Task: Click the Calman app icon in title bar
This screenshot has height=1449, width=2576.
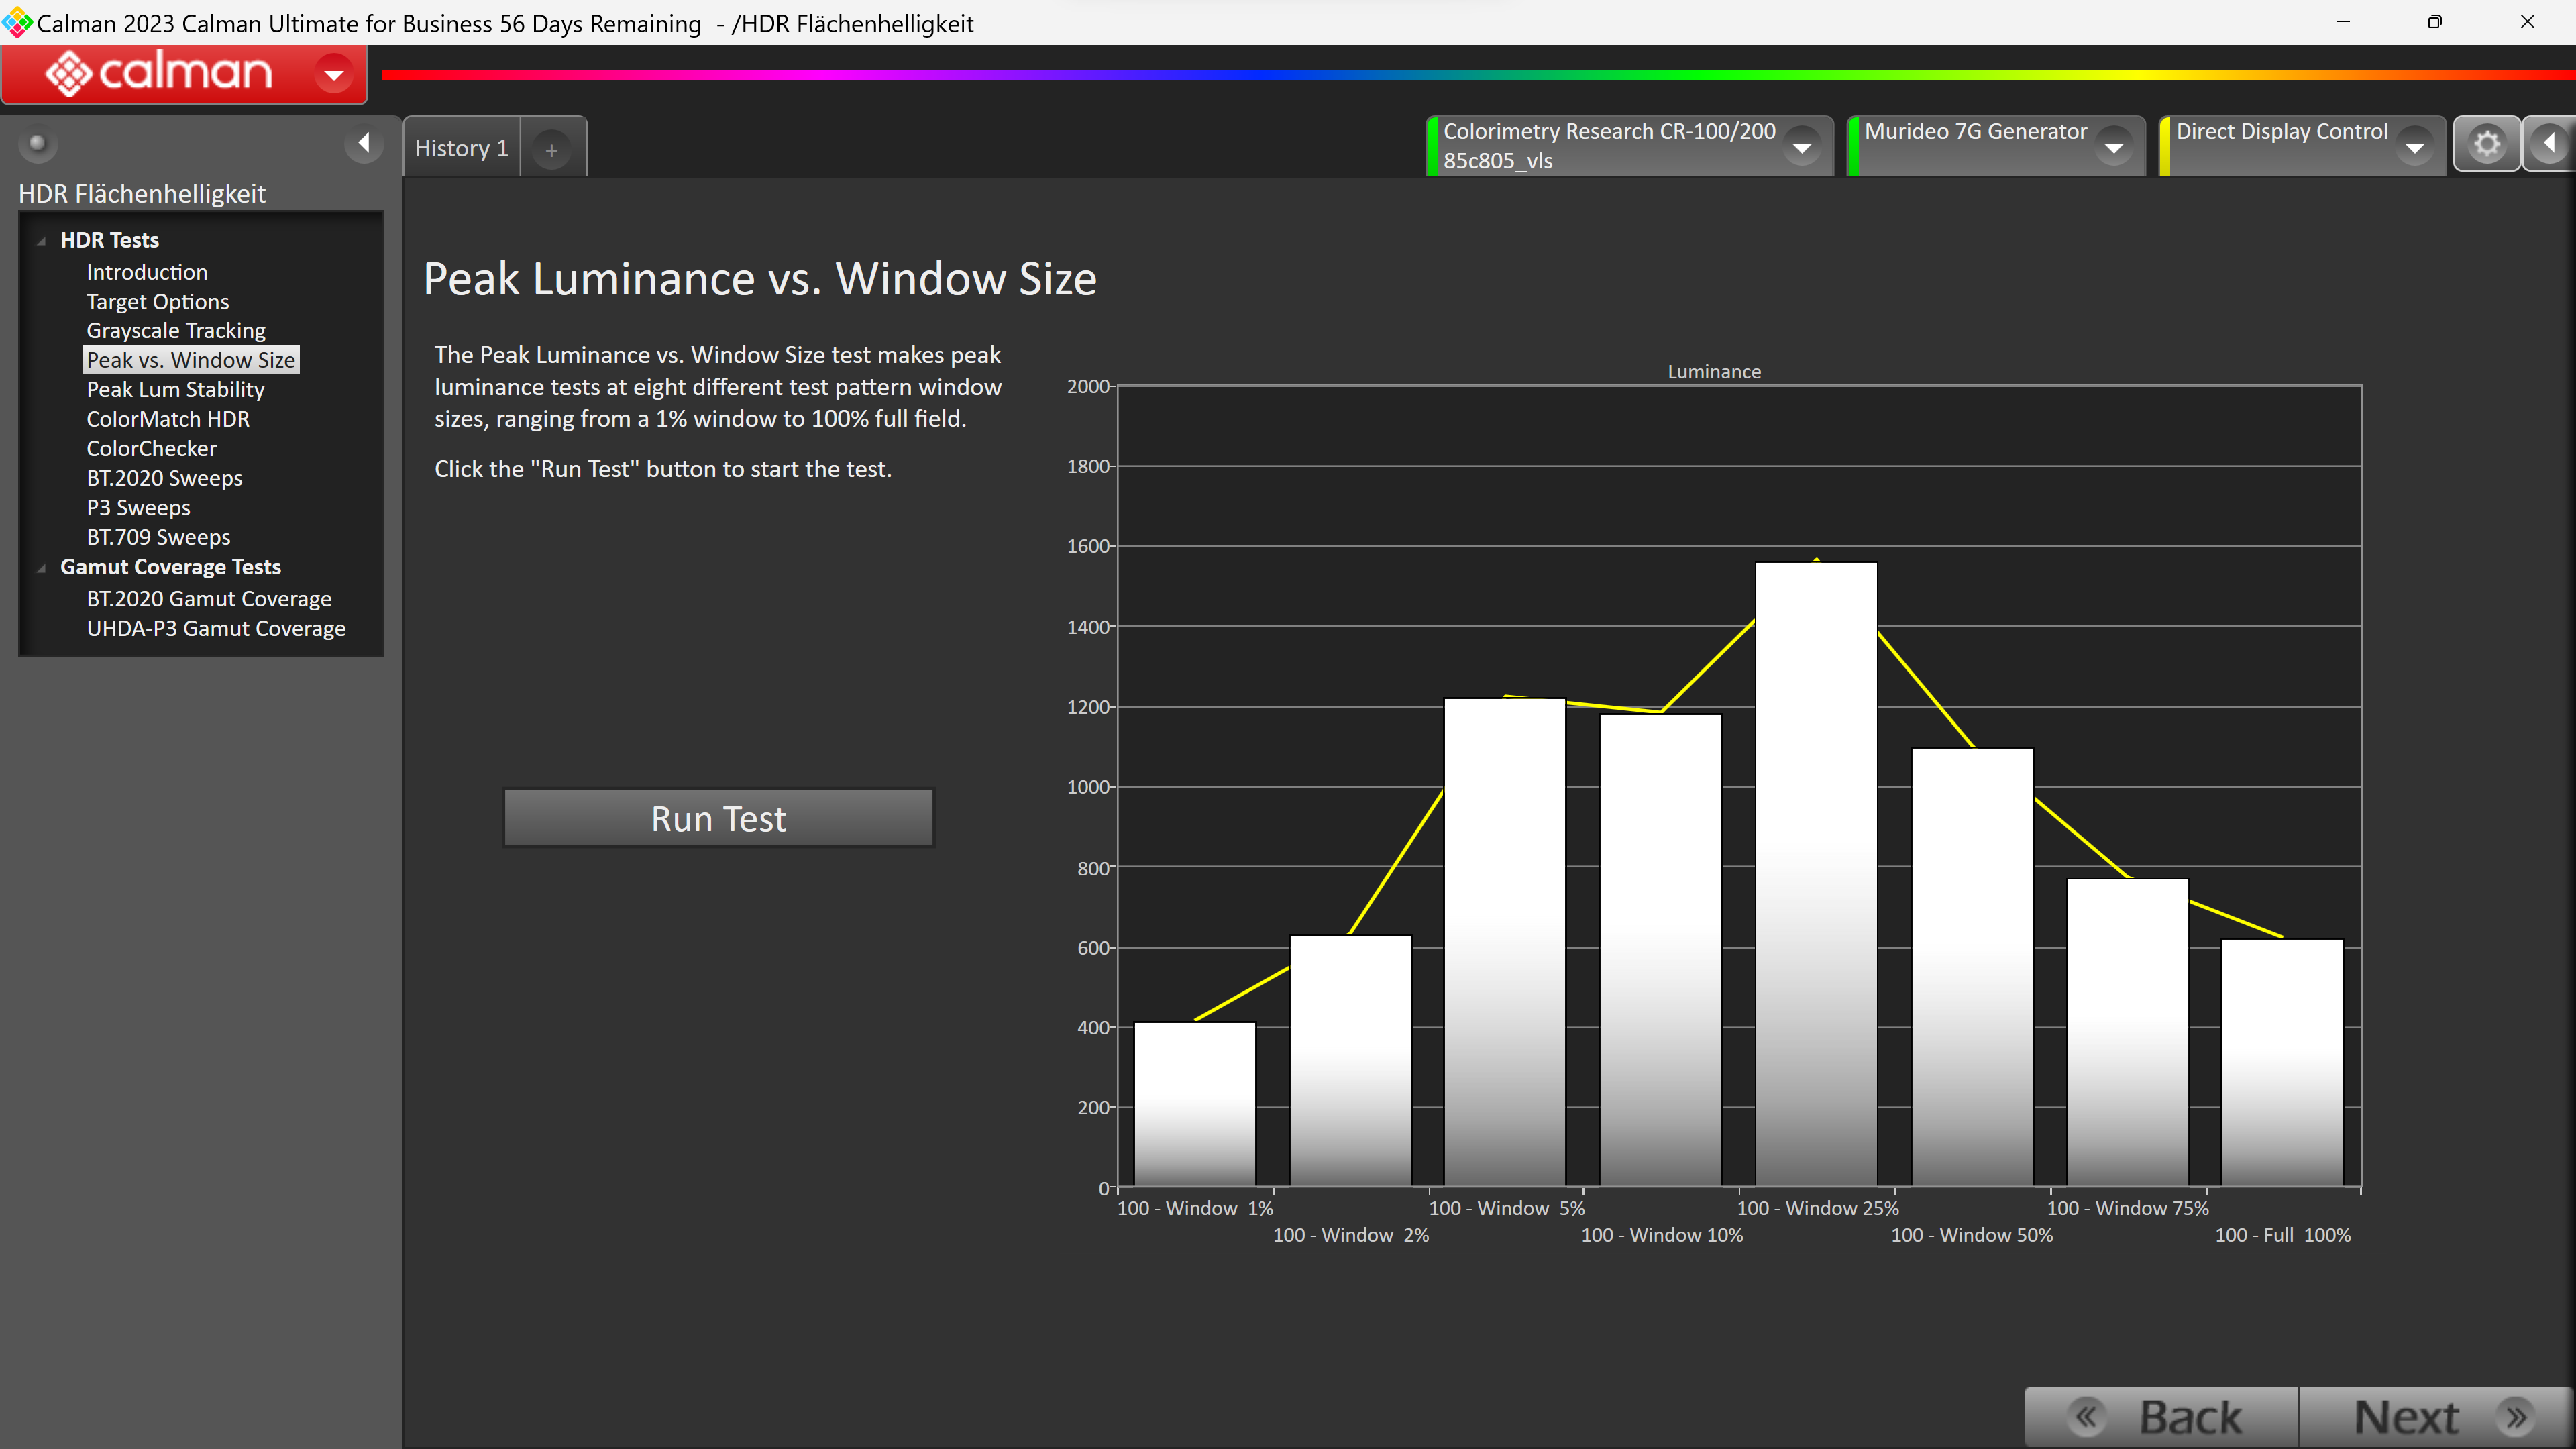Action: coord(17,22)
